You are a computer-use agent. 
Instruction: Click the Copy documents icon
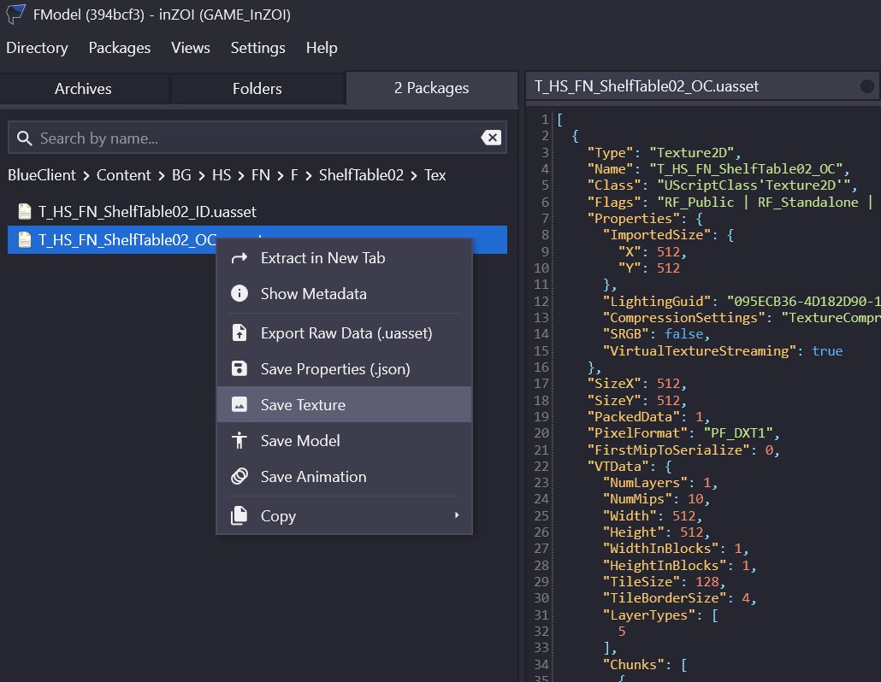239,515
